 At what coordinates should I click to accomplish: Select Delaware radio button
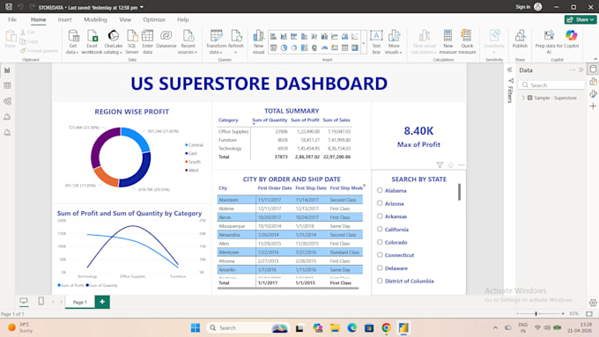point(380,267)
